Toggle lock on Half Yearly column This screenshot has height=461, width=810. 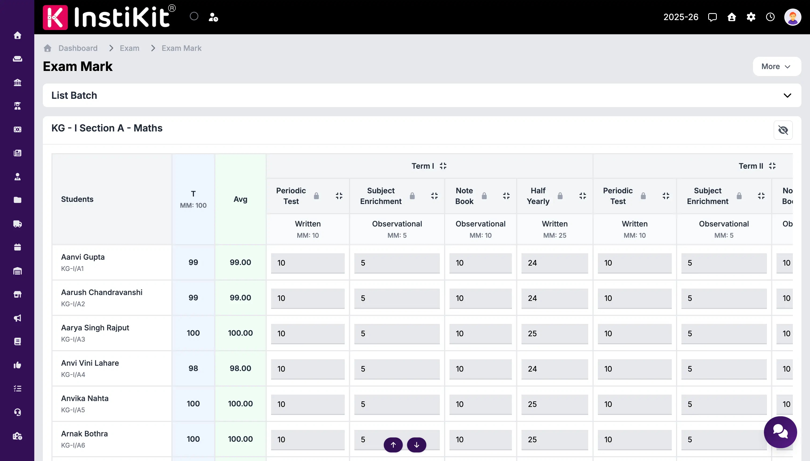point(560,196)
